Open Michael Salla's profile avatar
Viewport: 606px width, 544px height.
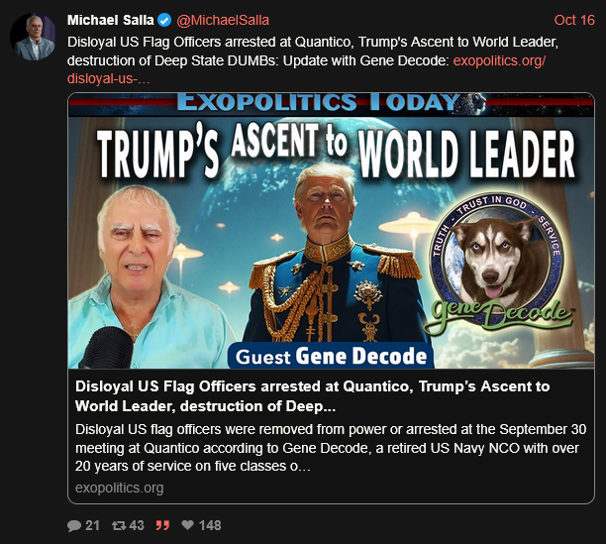33,37
